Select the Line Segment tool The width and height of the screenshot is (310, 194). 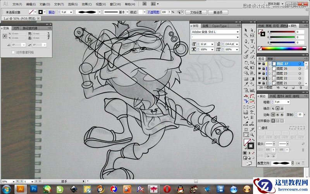[246, 47]
